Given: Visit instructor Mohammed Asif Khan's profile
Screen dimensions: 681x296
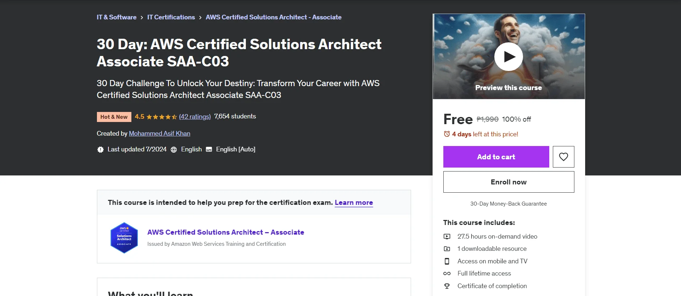Looking at the screenshot, I should (x=159, y=133).
